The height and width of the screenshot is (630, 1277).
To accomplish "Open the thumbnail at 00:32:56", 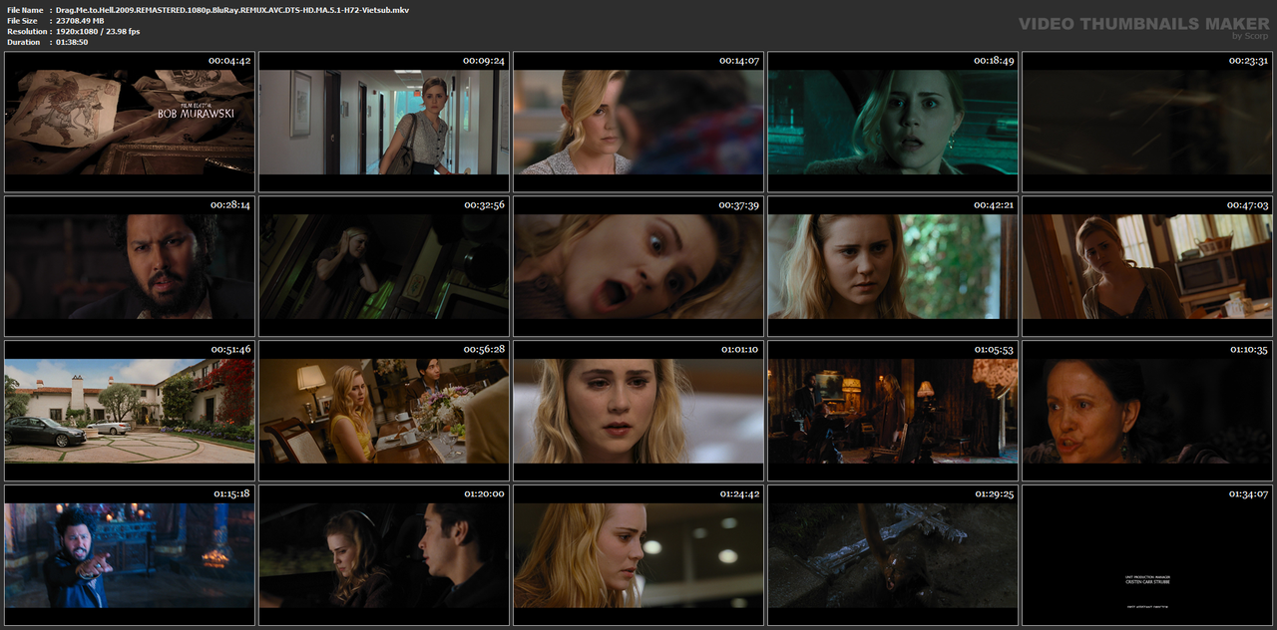I will pos(384,266).
